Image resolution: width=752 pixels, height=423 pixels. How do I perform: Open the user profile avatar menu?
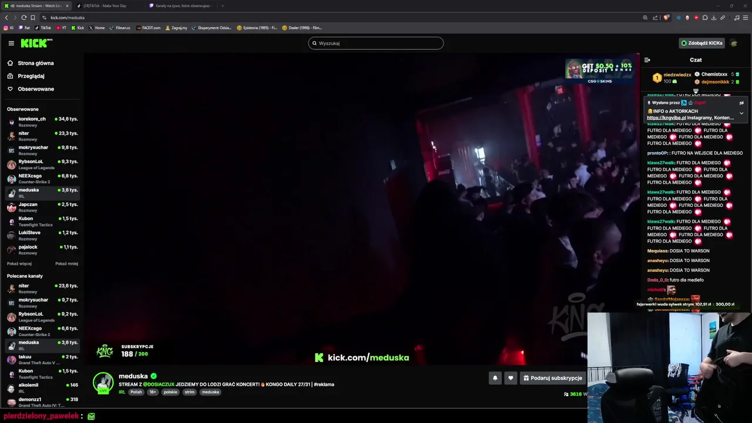click(x=734, y=43)
